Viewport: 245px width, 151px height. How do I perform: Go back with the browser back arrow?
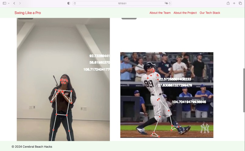[14, 3]
